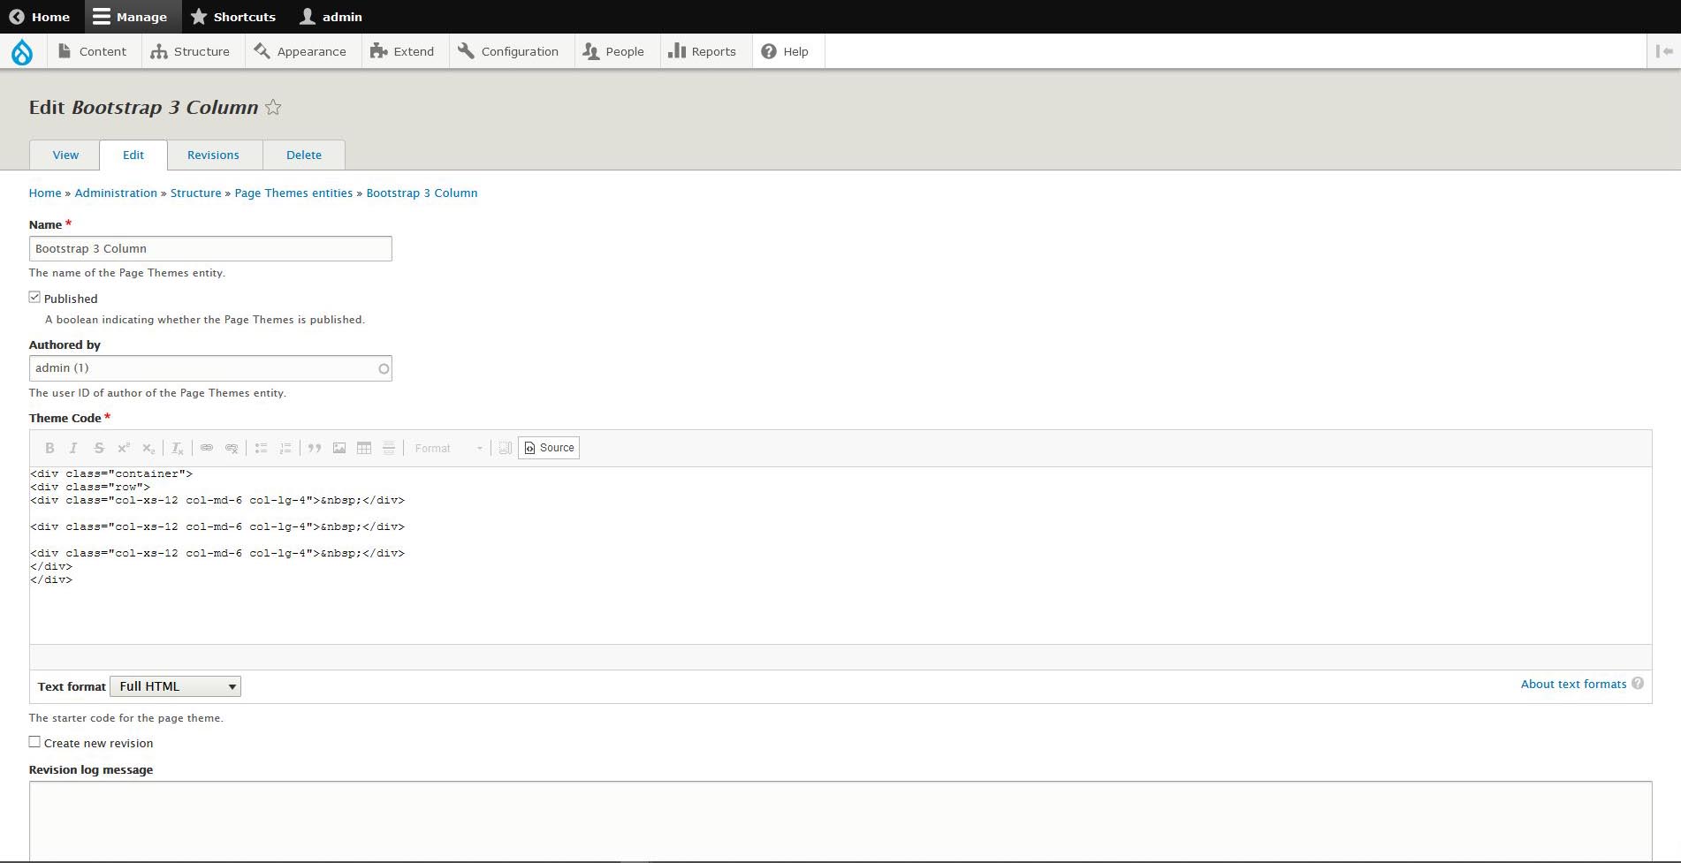1681x863 pixels.
Task: Insert a horizontal line
Action: pyautogui.click(x=389, y=449)
